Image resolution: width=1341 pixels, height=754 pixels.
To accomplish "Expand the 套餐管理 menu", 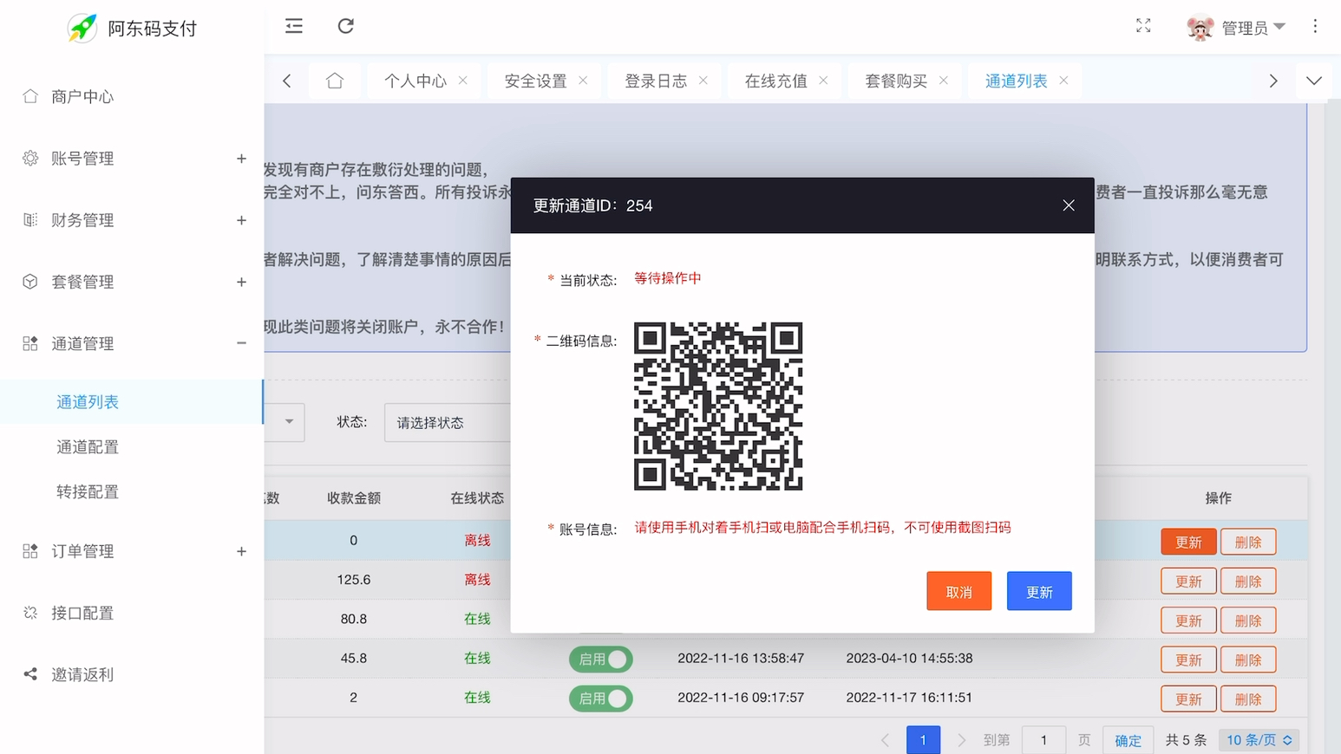I will tap(241, 282).
